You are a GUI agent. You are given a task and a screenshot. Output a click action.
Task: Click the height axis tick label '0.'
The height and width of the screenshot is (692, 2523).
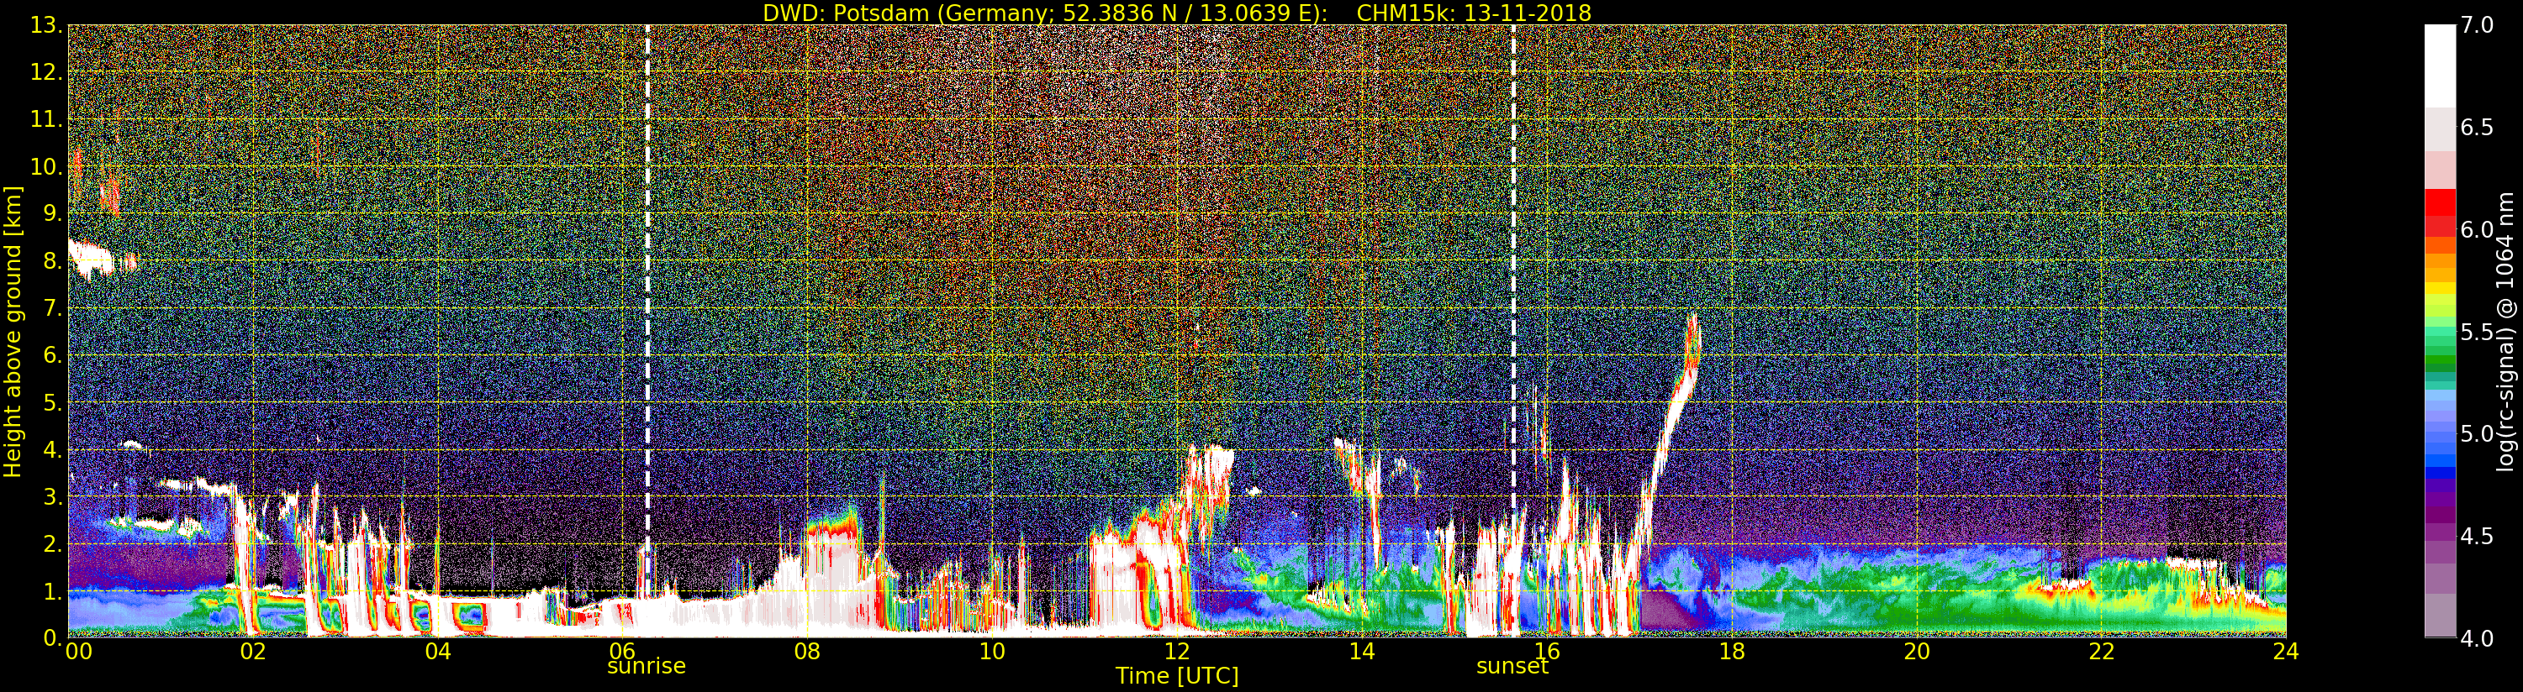53,638
